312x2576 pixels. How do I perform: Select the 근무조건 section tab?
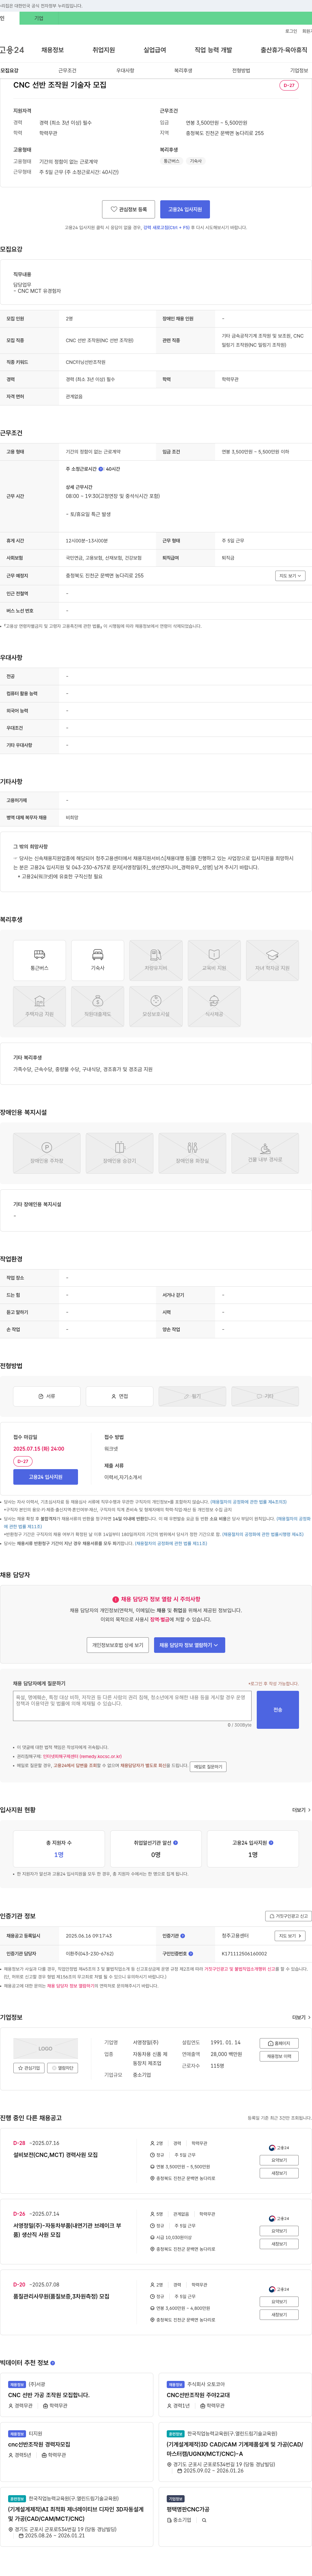pos(67,71)
